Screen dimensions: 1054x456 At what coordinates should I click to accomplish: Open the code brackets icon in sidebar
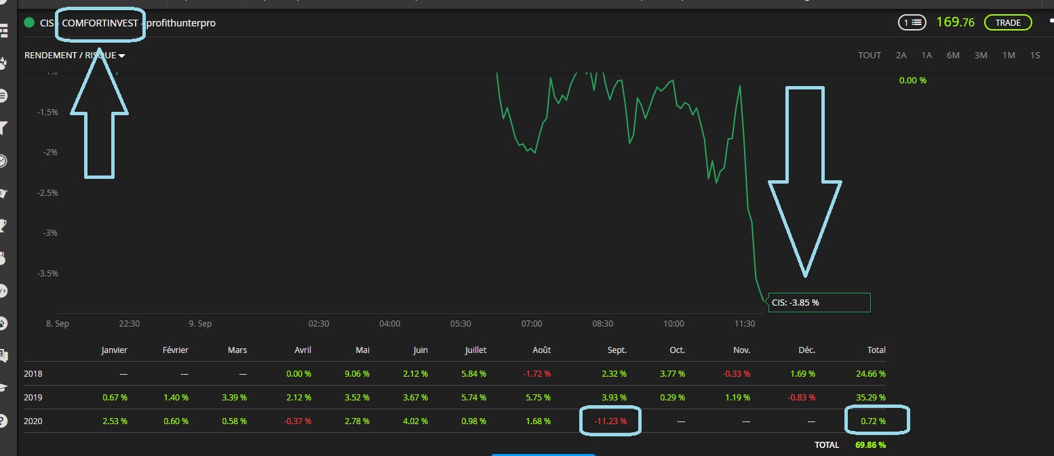(3, 291)
